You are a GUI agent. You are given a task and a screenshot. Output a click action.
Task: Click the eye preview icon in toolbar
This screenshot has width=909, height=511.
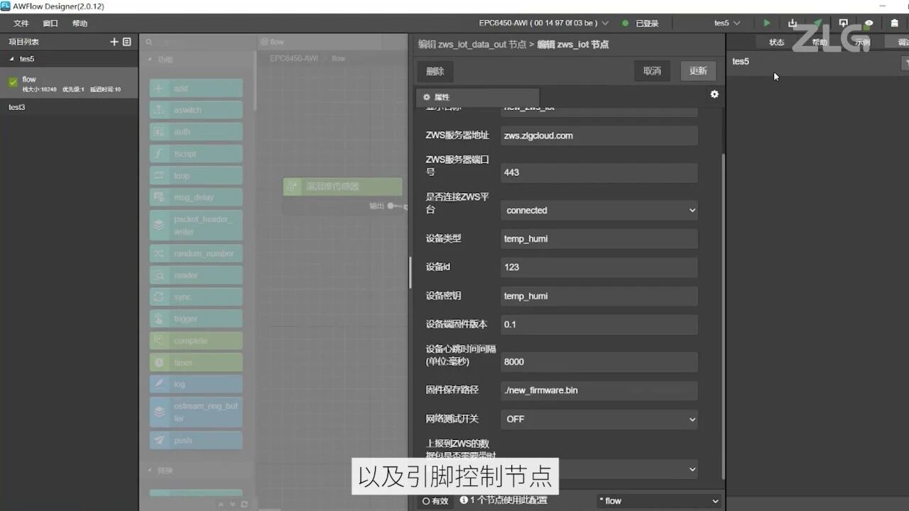click(x=869, y=23)
